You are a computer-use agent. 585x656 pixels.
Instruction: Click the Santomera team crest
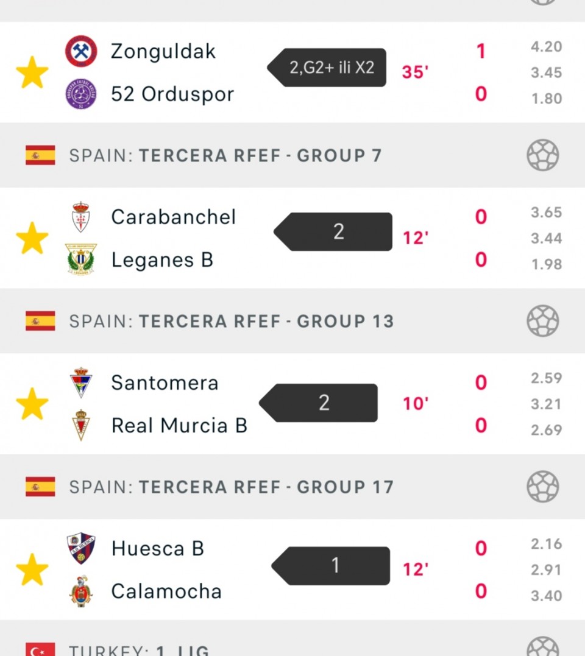pyautogui.click(x=81, y=383)
